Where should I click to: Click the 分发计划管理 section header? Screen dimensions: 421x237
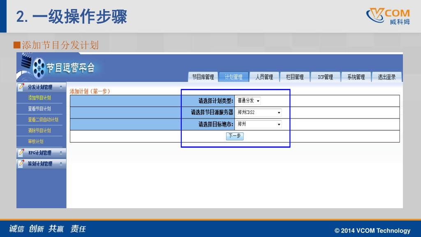click(x=41, y=87)
